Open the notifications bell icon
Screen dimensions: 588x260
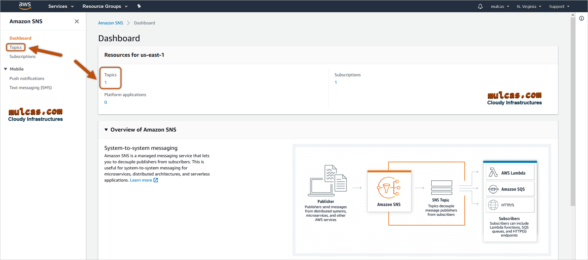tap(480, 6)
